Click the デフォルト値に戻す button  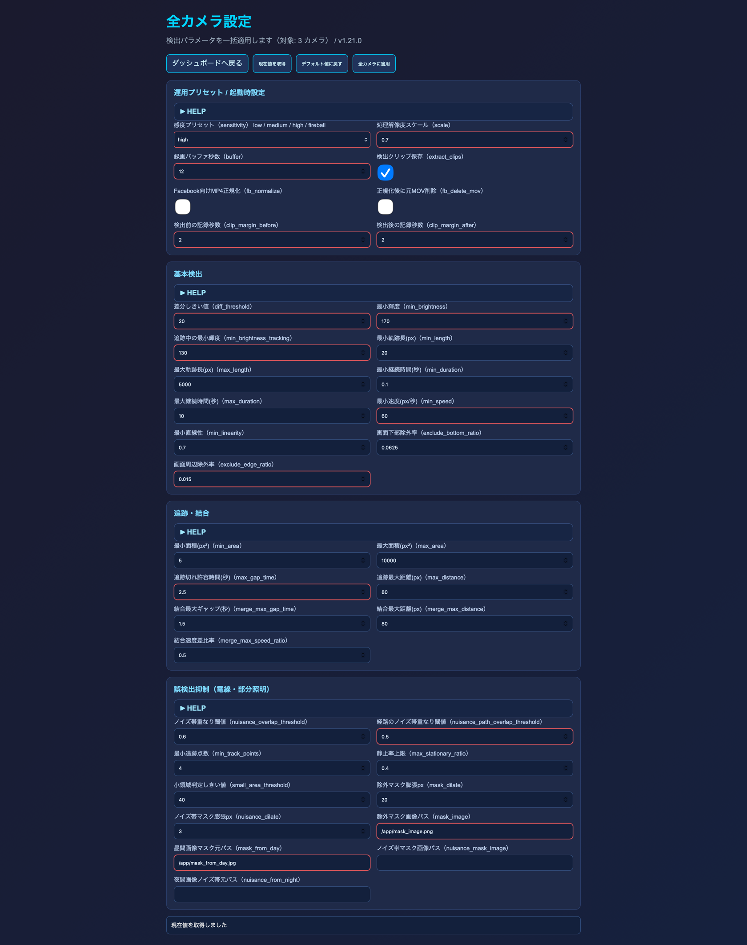click(321, 64)
